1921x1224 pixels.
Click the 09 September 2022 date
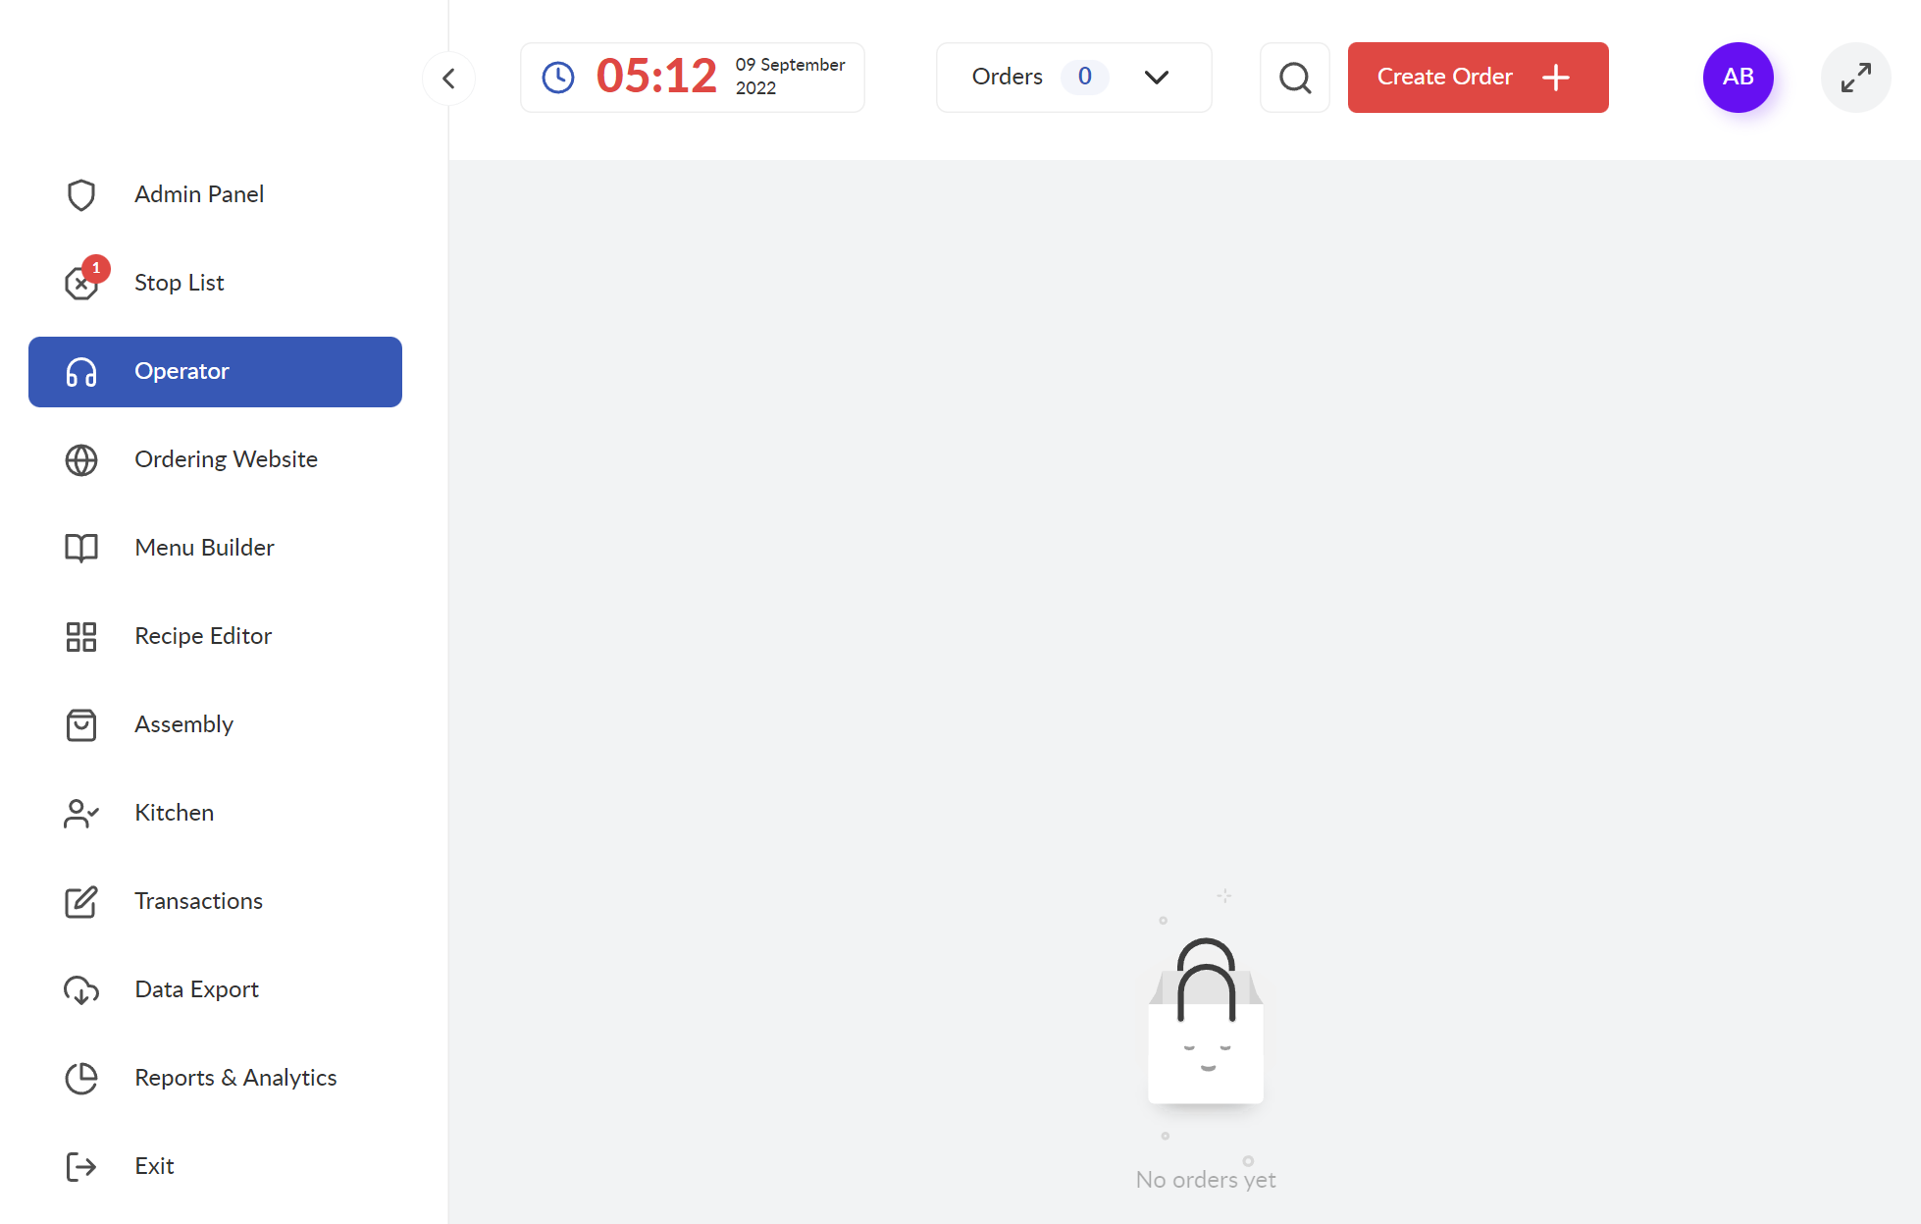790,77
